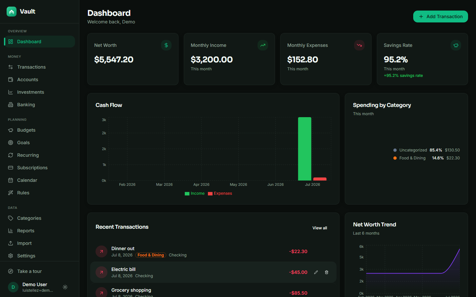Click the Dinner out amount -$22.30
The image size is (476, 297).
click(x=298, y=251)
